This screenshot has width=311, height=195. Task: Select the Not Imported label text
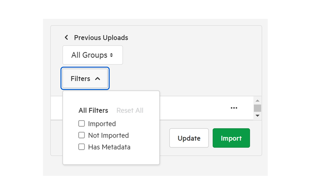tap(108, 135)
